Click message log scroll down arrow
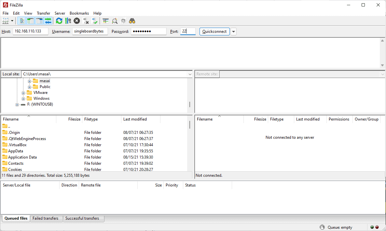 [382, 65]
